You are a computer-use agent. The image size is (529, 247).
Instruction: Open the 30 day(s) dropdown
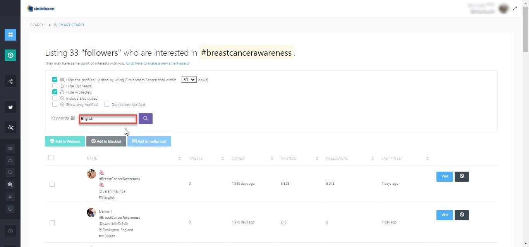pos(189,80)
